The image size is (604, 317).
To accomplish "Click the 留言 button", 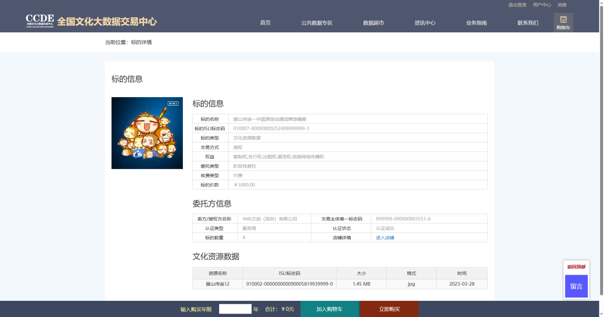I will [576, 287].
